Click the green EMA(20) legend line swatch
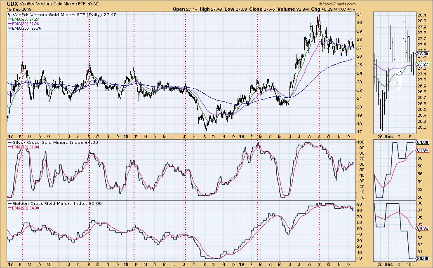Viewport: 433px width, 268px height. [x=9, y=19]
